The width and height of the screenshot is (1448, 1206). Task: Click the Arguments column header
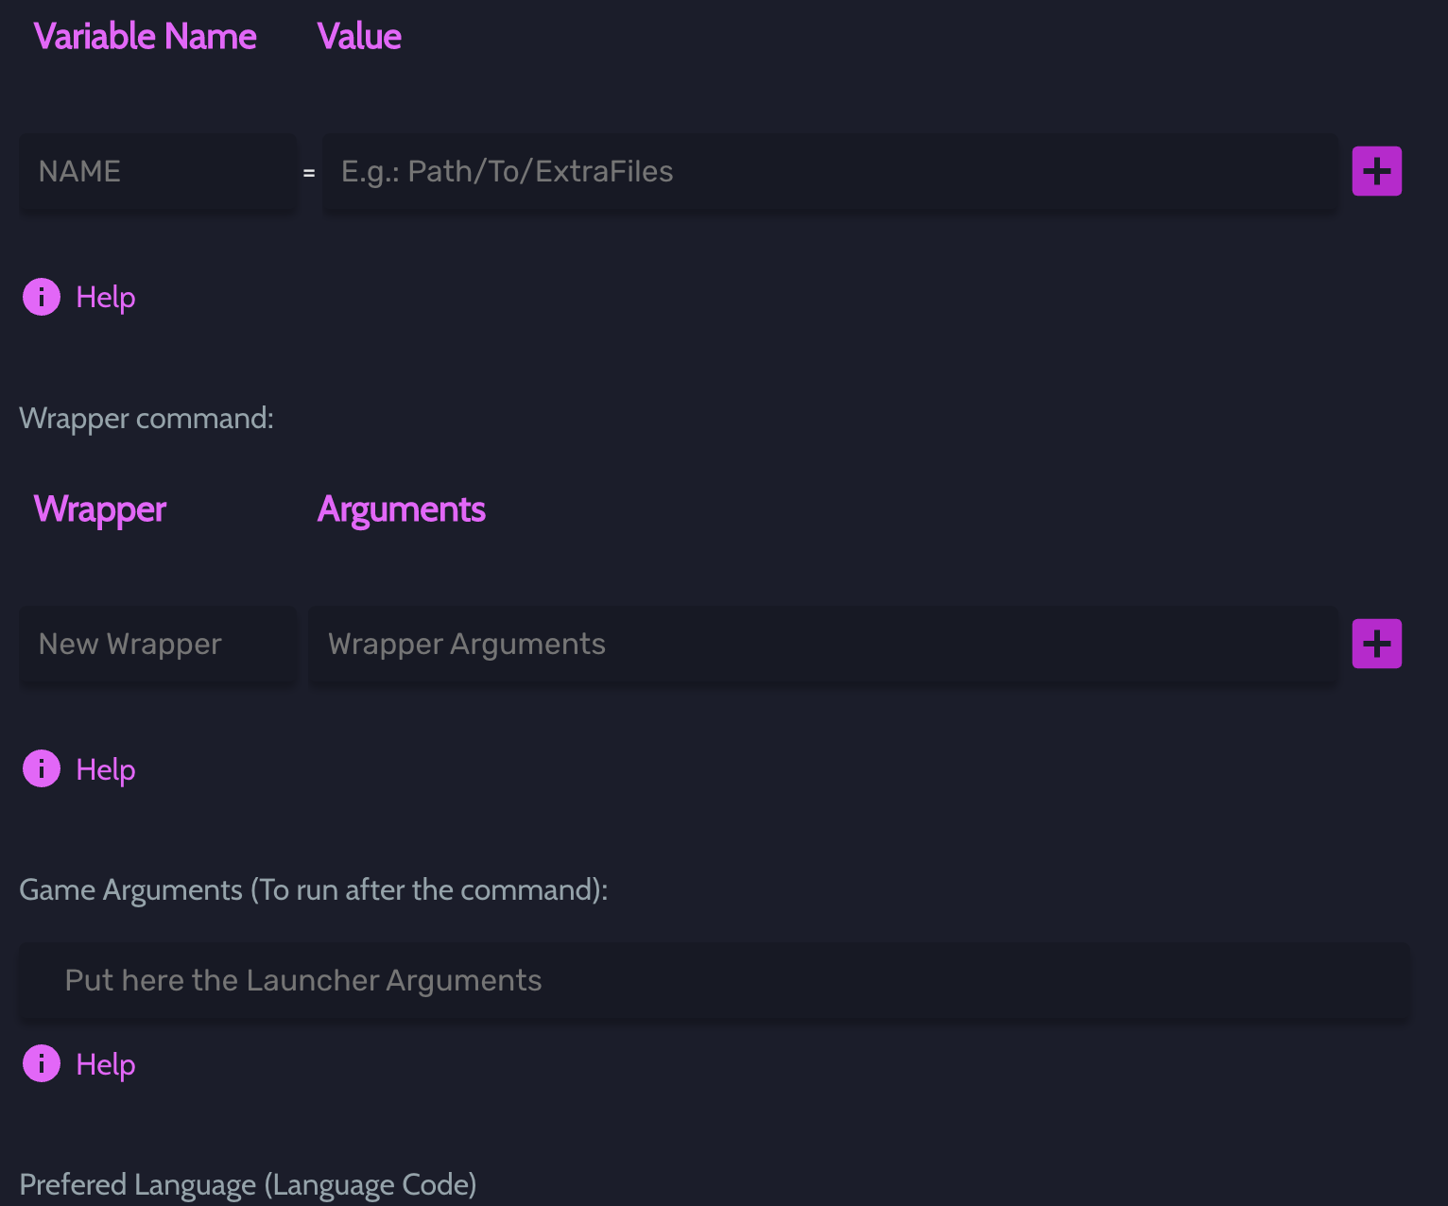click(x=402, y=509)
